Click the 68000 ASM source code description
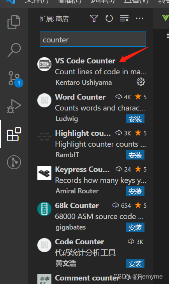The width and height of the screenshot is (169, 284). click(x=99, y=217)
